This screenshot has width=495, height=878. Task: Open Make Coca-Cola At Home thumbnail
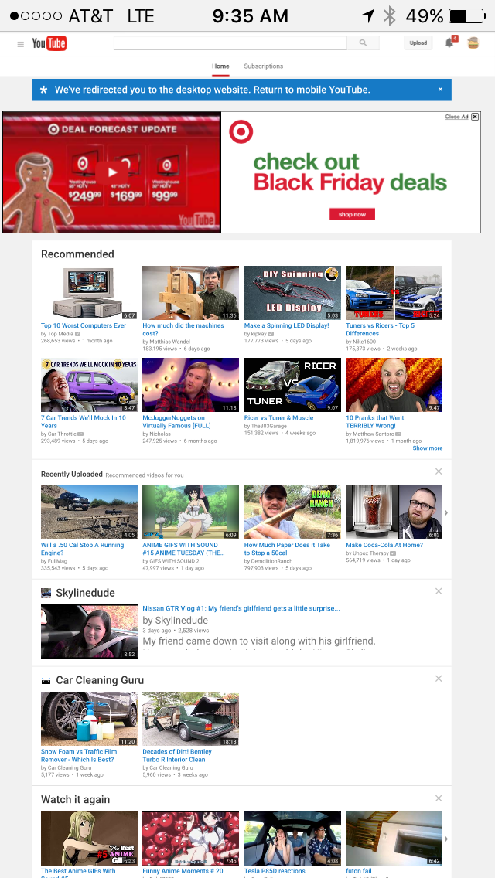pos(394,512)
